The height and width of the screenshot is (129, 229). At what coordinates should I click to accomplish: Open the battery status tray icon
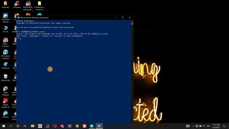tap(200, 126)
